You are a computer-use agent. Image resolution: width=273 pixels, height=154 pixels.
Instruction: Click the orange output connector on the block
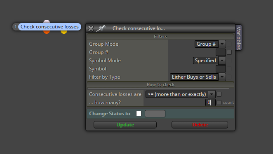coord(47,32)
